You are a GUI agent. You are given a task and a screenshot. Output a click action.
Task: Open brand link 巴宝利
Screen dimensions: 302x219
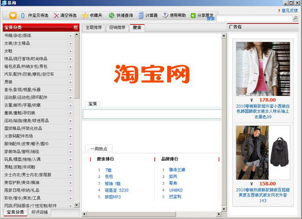[175, 197]
